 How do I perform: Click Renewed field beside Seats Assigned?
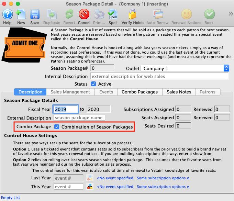pos(222,118)
